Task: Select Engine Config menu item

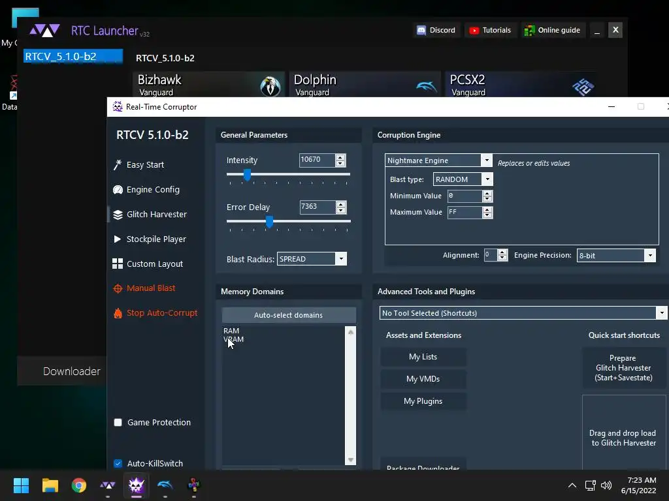Action: click(153, 190)
